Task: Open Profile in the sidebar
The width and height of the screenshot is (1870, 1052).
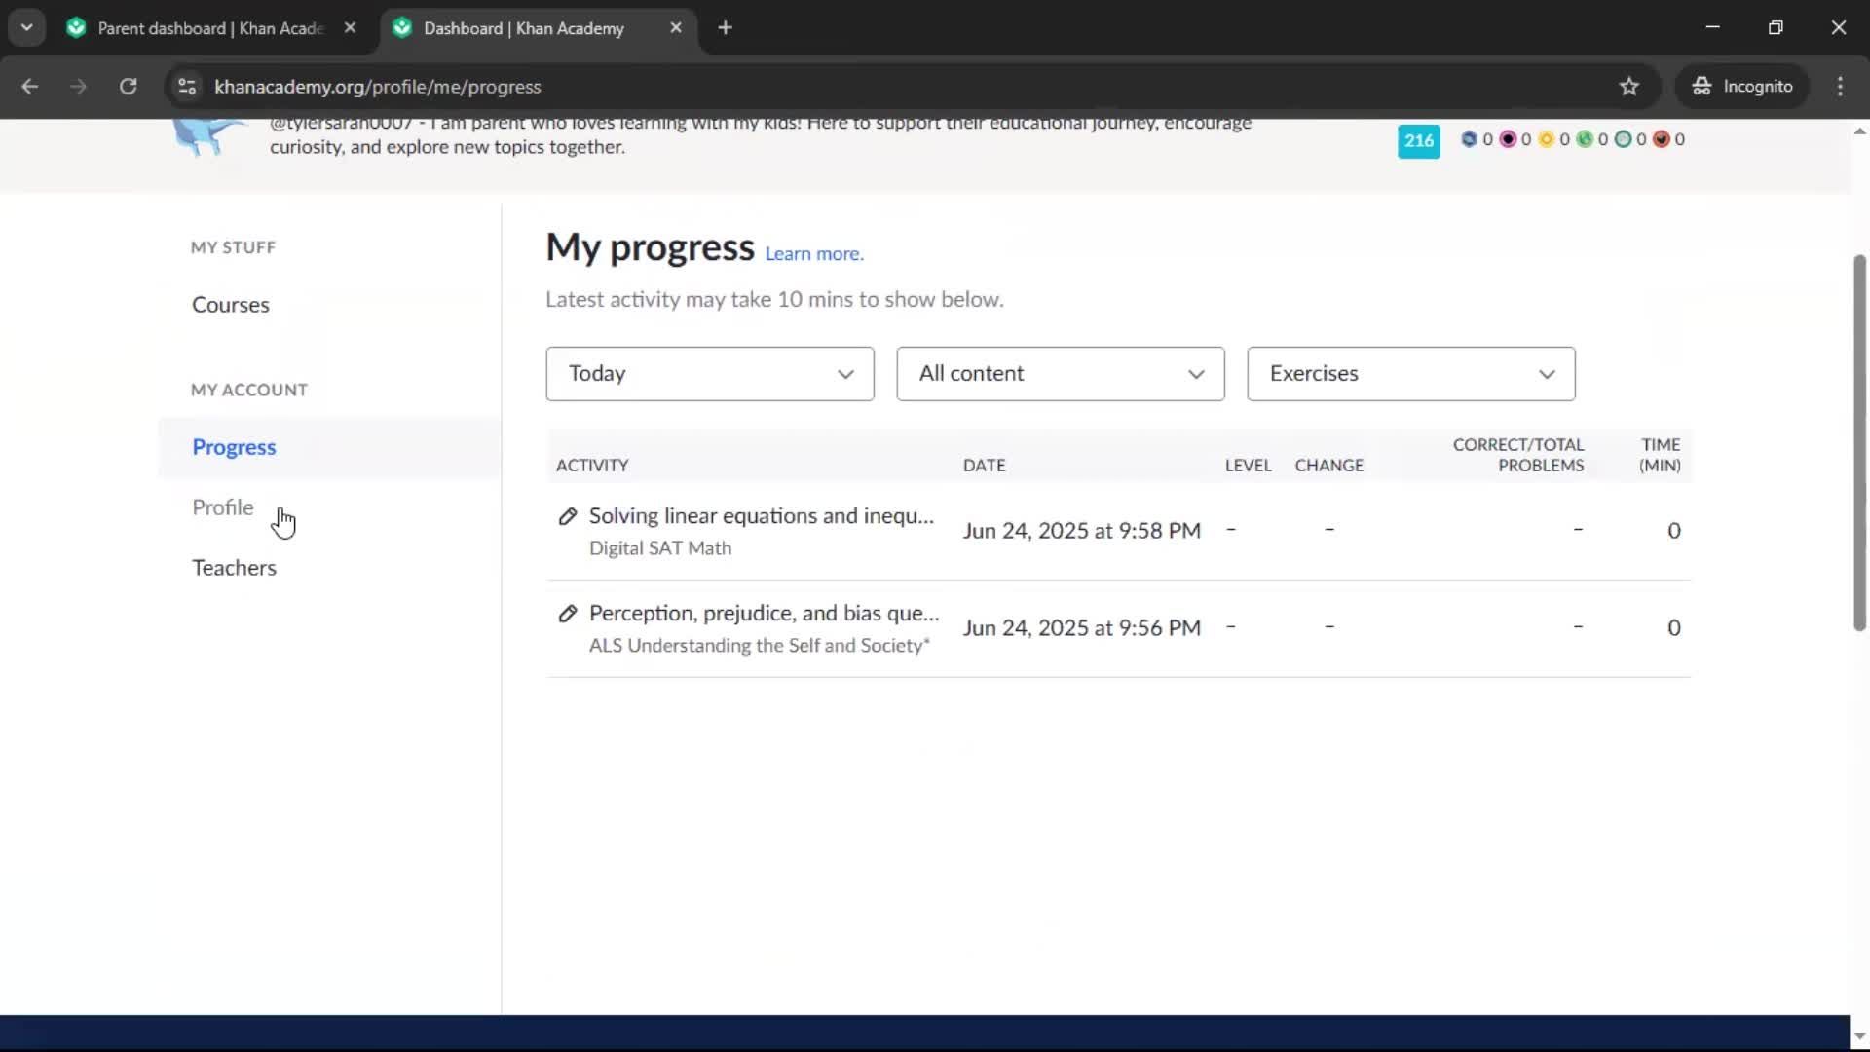Action: (x=222, y=507)
